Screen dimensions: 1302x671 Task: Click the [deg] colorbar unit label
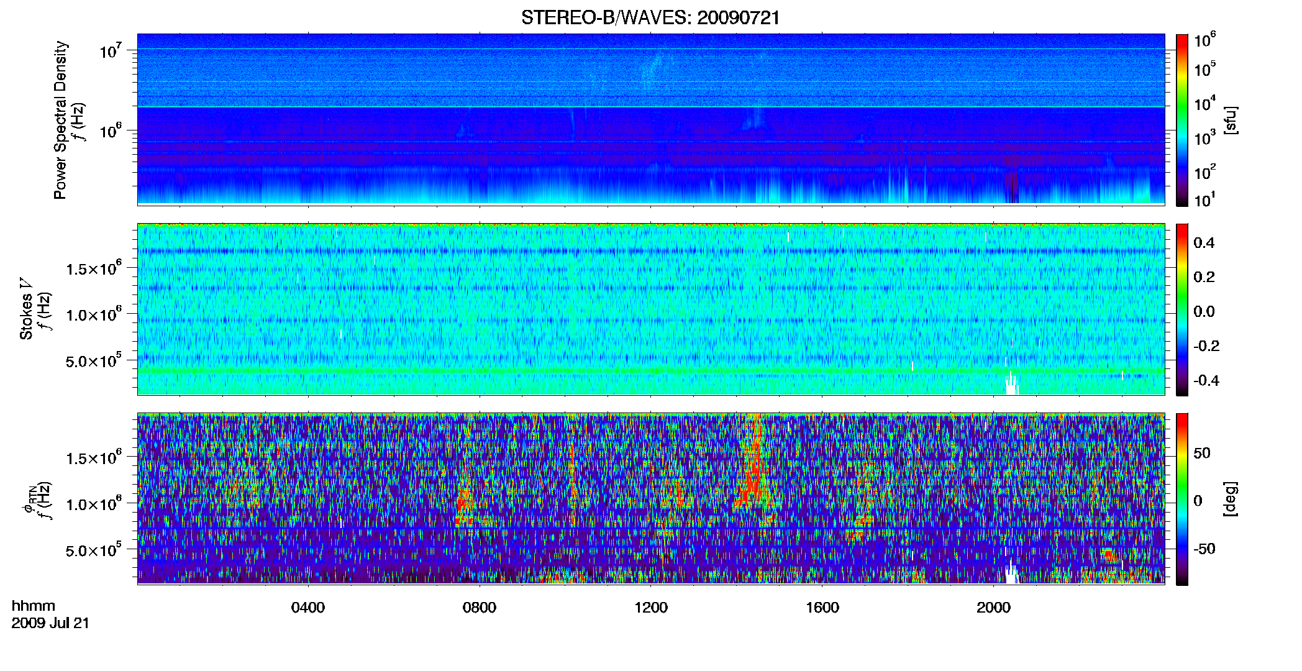coord(1231,499)
